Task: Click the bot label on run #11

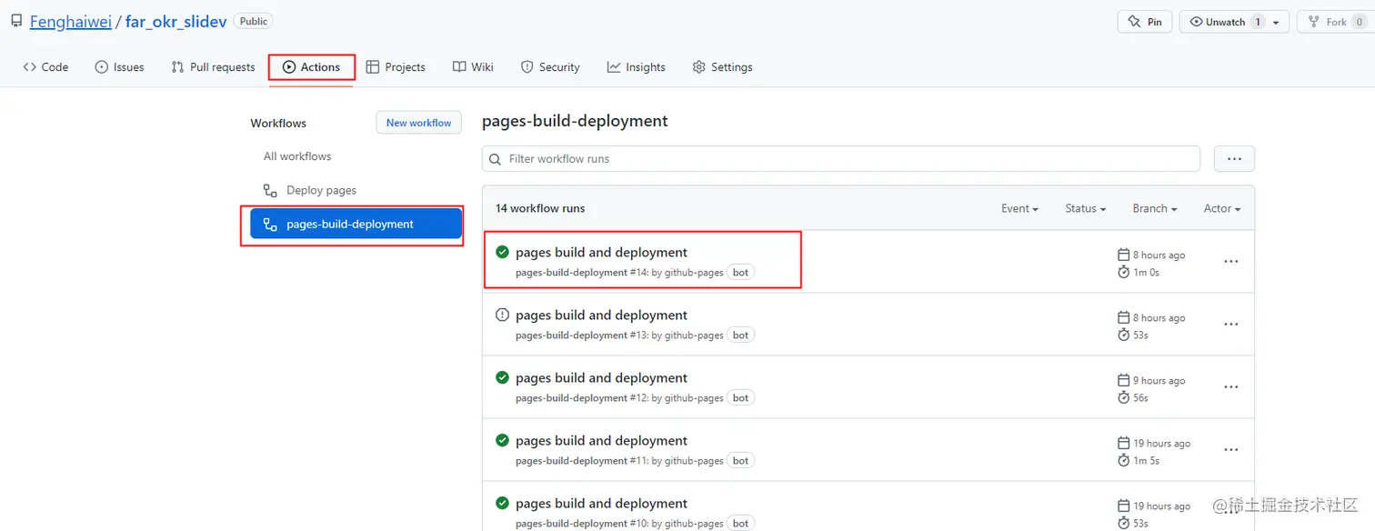Action: pos(741,461)
